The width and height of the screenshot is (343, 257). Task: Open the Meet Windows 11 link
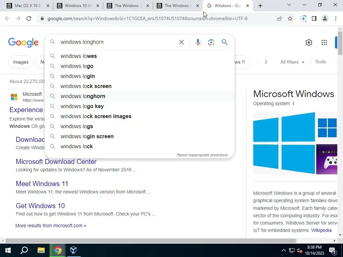coord(42,184)
